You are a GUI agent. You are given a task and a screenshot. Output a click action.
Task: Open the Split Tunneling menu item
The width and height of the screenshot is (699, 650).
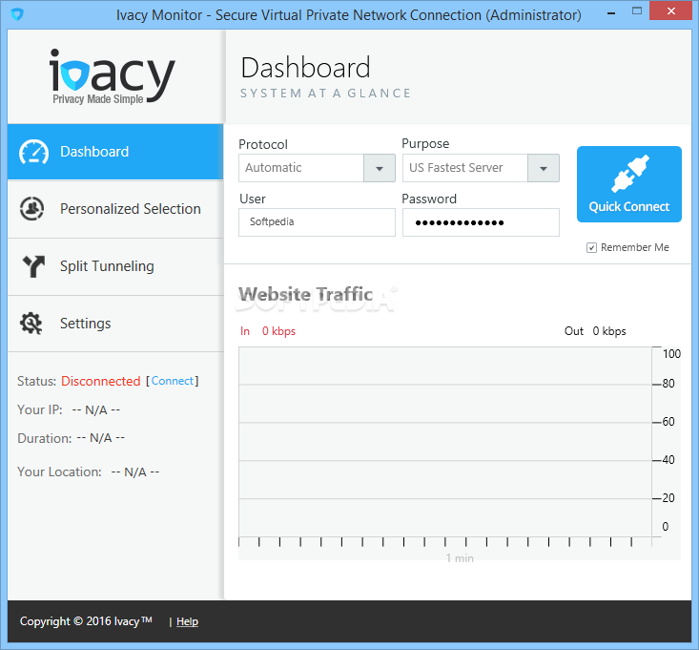(x=115, y=266)
